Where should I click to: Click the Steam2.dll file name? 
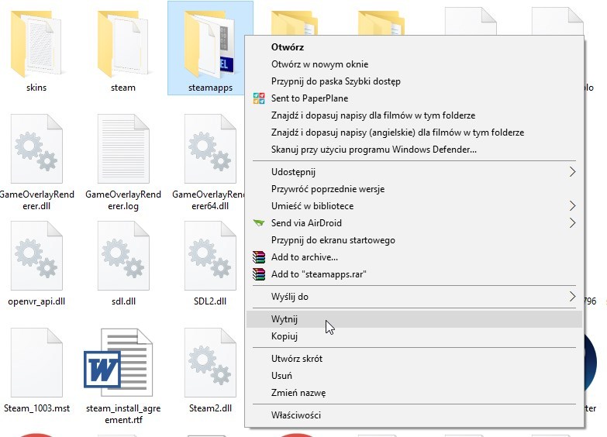(210, 408)
